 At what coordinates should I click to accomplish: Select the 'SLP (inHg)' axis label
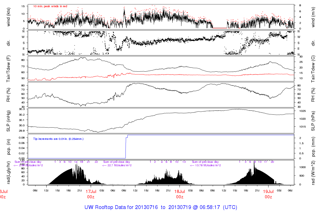tap(8, 121)
